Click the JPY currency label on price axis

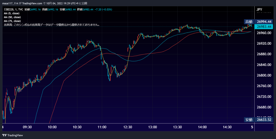260,9
